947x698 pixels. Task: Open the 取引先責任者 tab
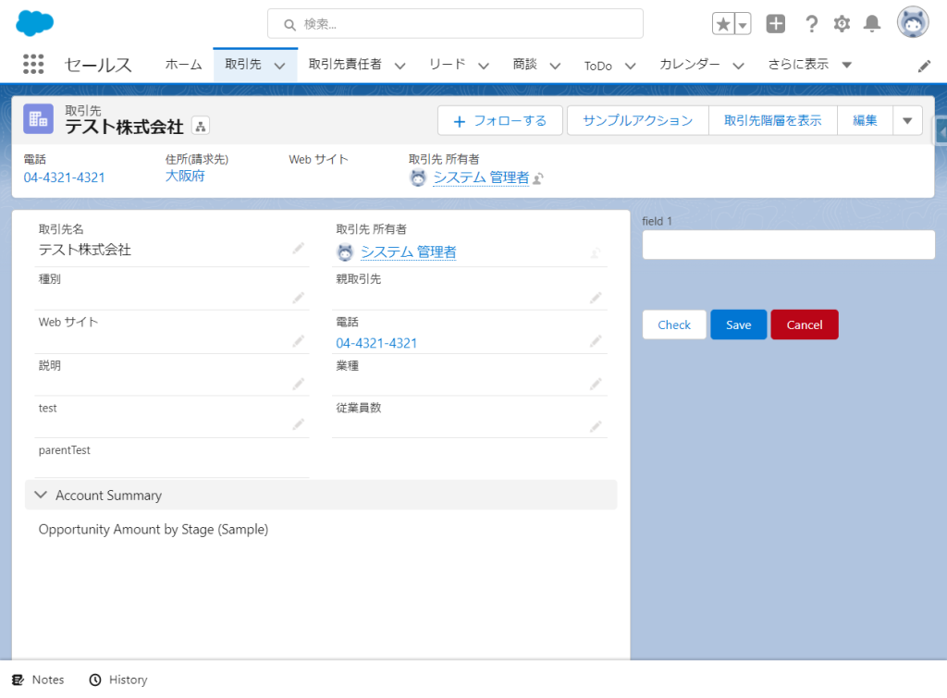tap(345, 64)
